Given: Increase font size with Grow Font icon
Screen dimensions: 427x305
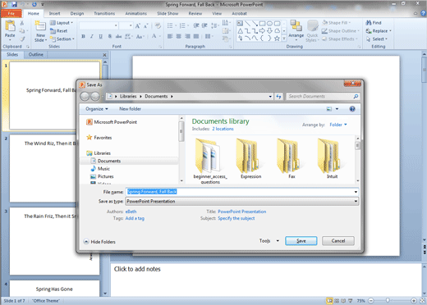Looking at the screenshot, I should 138,26.
